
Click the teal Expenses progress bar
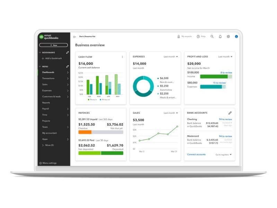tap(211, 87)
